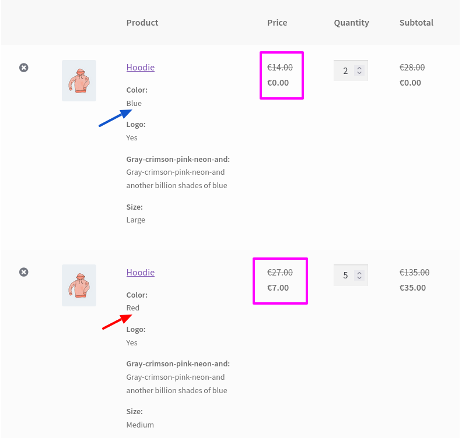The width and height of the screenshot is (462, 438).
Task: Increase quantity of the blue Hoodie
Action: [x=359, y=68]
